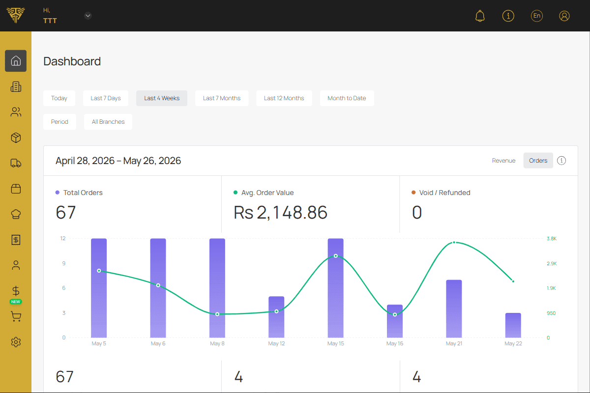Click the May 22 bar in chart
The image size is (590, 393).
(x=513, y=325)
